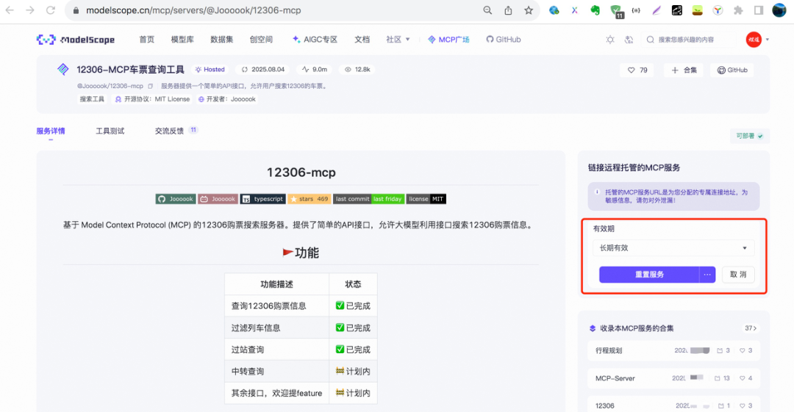Viewport: 794px width, 412px height.
Task: Open 创空间 in the navigation
Action: click(261, 40)
